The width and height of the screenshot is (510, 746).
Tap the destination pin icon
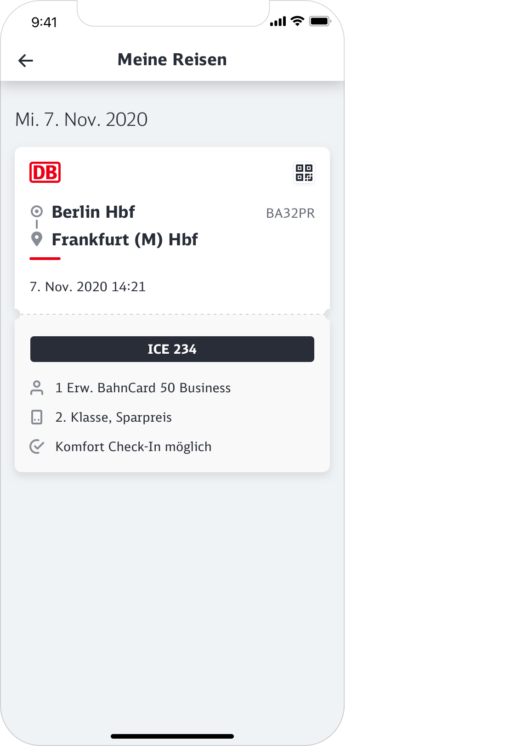pos(37,239)
